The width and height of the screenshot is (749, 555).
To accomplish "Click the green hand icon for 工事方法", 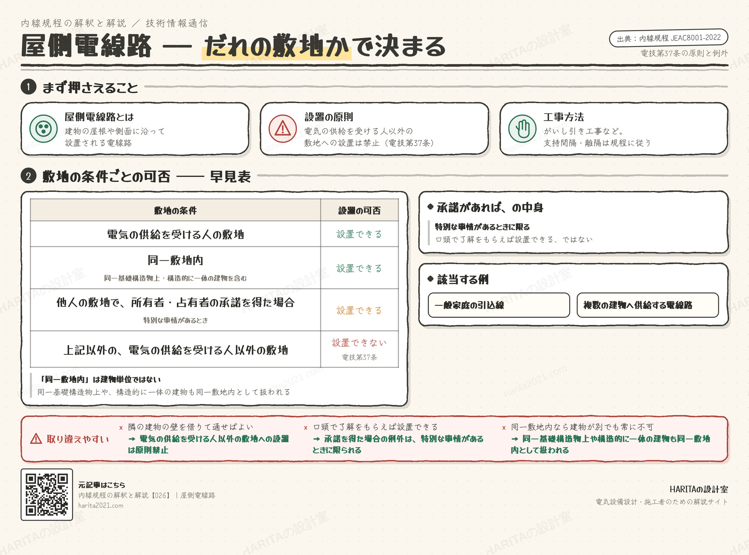I will pyautogui.click(x=523, y=129).
